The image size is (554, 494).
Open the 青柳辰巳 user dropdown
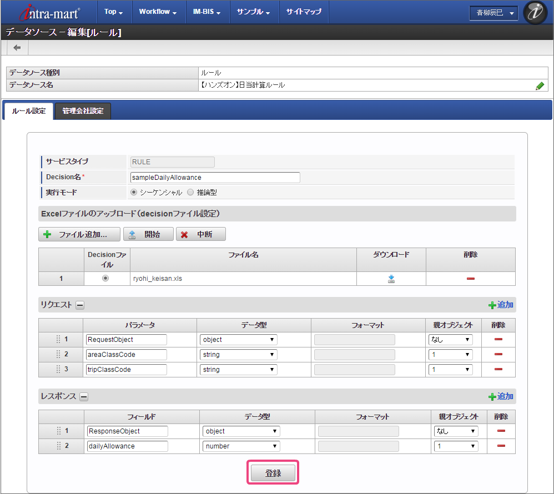click(493, 13)
